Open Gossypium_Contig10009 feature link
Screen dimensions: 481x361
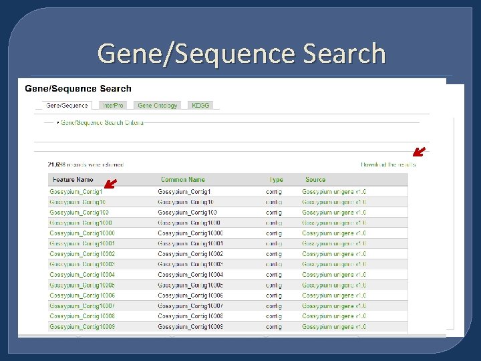click(82, 327)
